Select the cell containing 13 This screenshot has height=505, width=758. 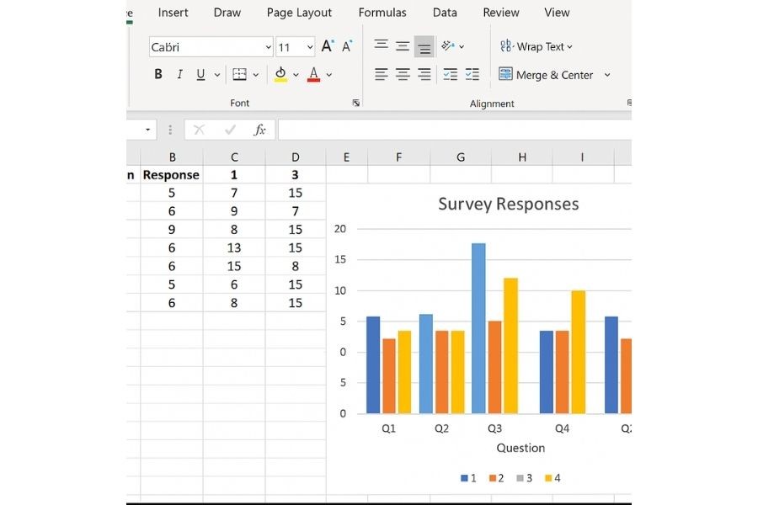(x=234, y=248)
